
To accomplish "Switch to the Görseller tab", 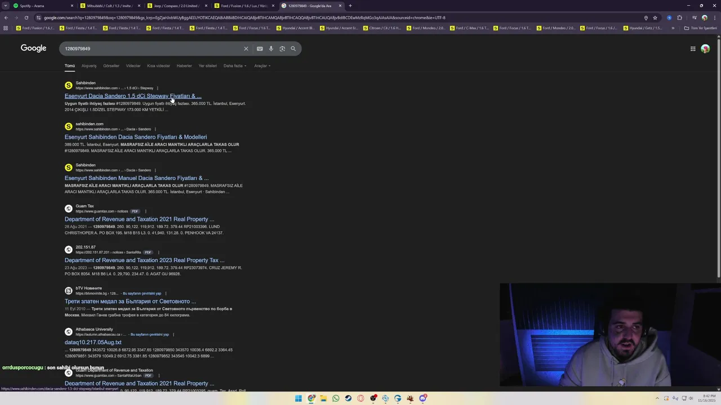I will click(x=111, y=66).
